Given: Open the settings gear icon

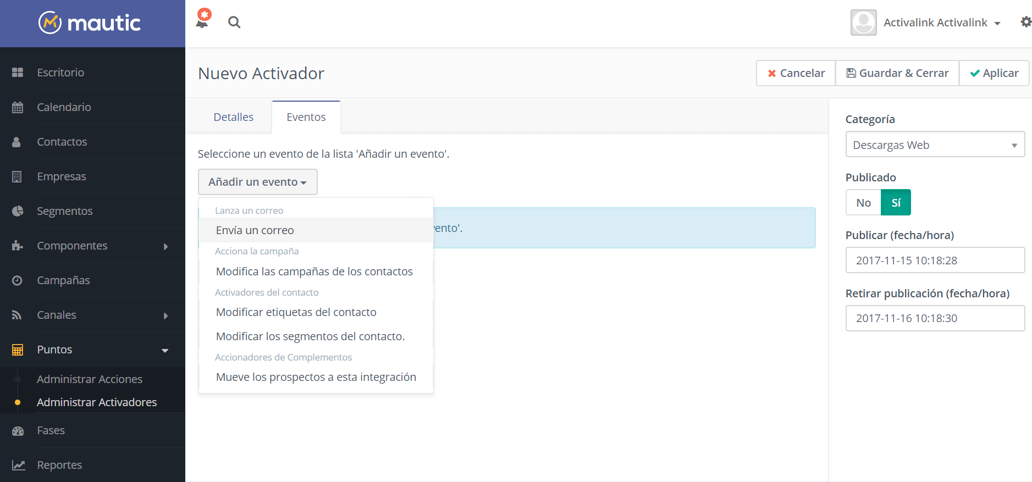Looking at the screenshot, I should point(1025,22).
